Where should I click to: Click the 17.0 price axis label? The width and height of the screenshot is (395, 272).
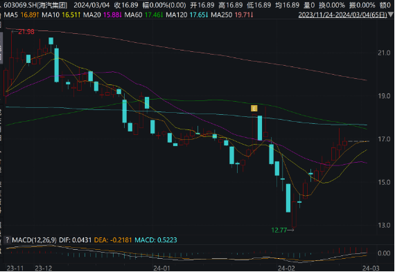[384, 139]
